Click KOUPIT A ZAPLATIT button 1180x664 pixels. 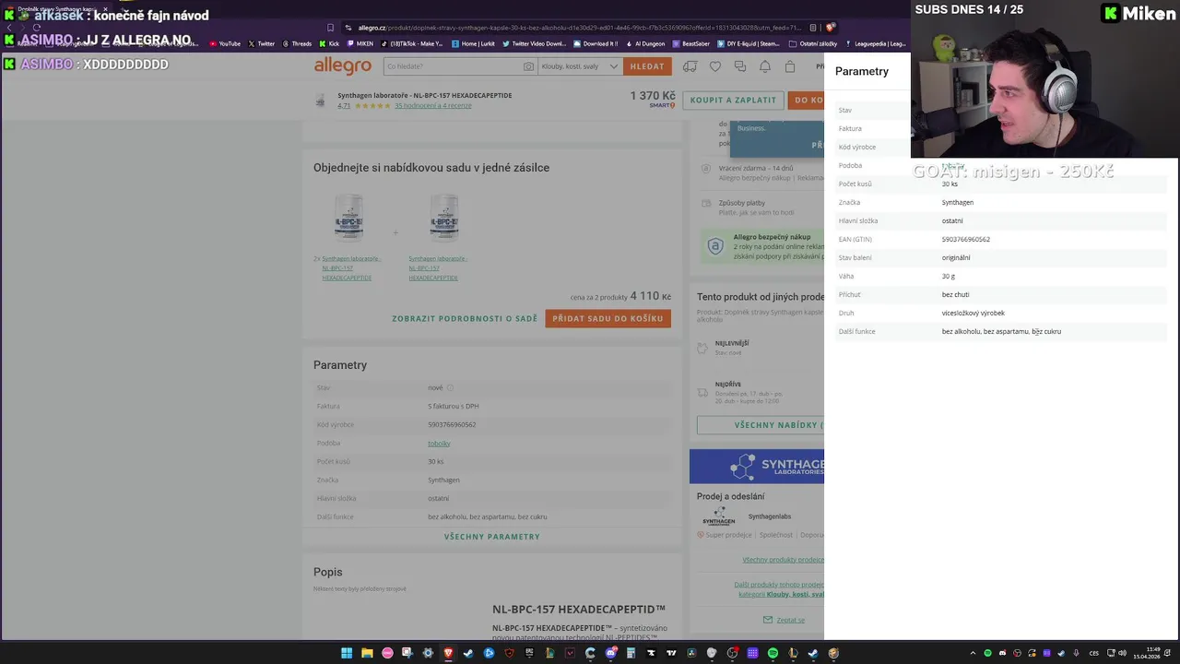733,100
